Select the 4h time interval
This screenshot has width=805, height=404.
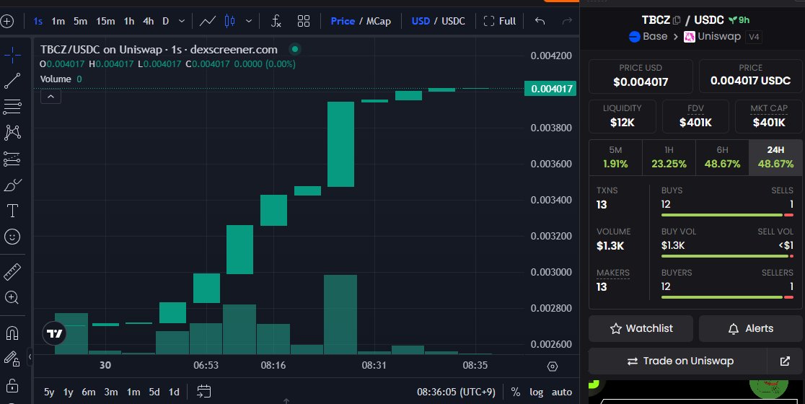[x=148, y=21]
